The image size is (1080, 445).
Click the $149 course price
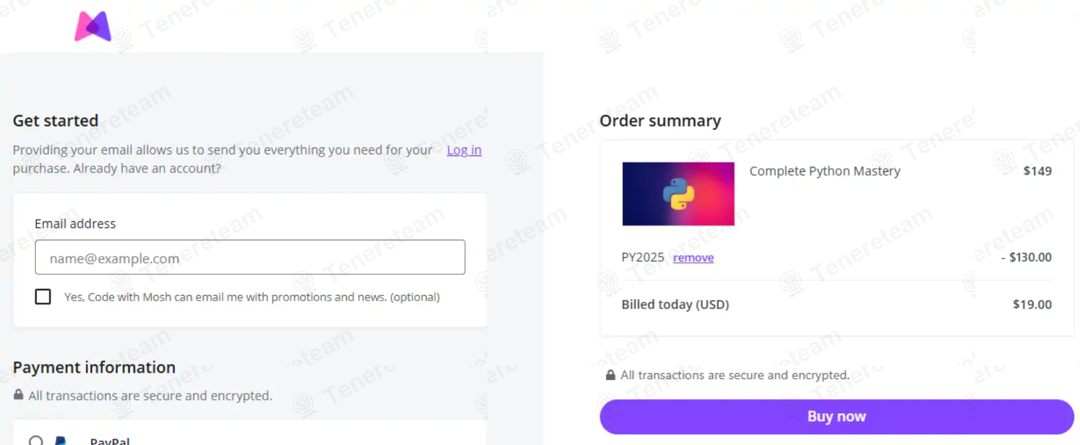click(1037, 171)
